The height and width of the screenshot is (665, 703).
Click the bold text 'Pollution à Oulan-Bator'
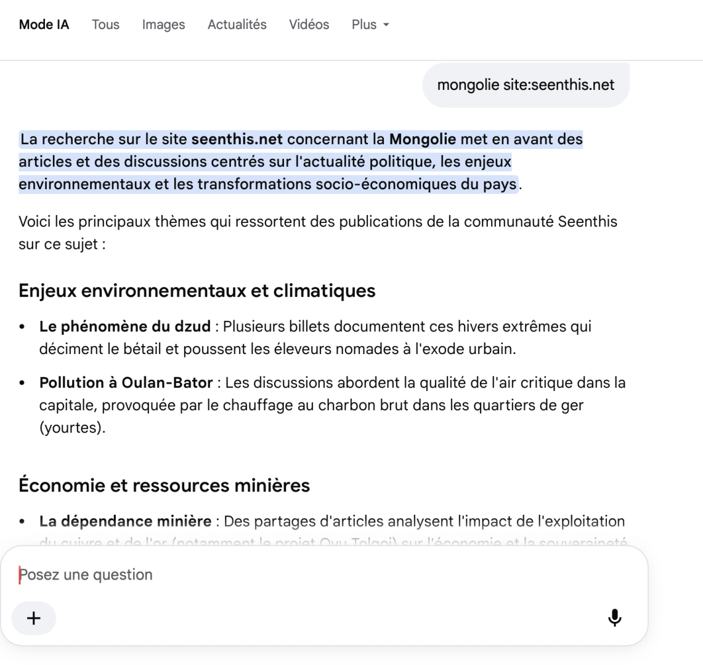tap(126, 383)
